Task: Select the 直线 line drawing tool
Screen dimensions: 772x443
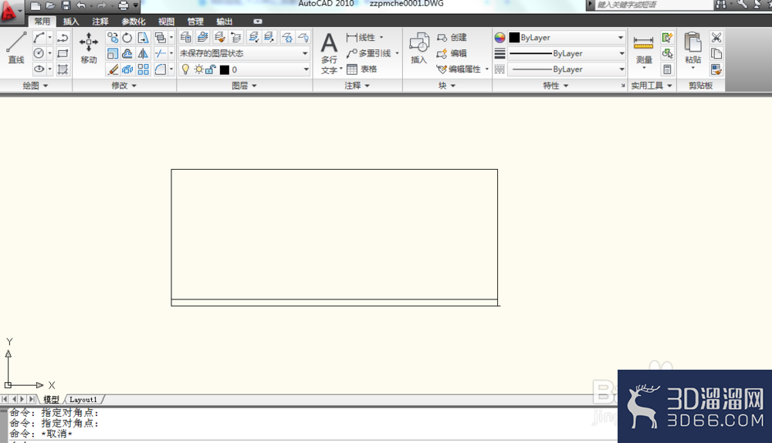Action: coord(15,48)
